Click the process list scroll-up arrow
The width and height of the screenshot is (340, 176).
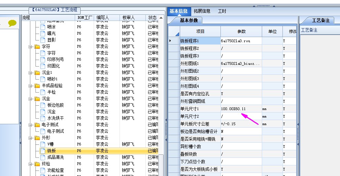pyautogui.click(x=161, y=18)
